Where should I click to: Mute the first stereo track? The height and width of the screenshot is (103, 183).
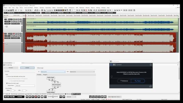tap(18, 19)
